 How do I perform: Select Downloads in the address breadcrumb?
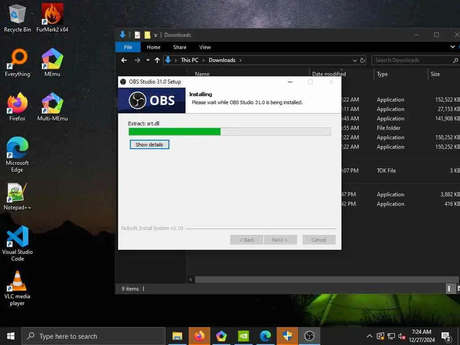[x=222, y=60]
